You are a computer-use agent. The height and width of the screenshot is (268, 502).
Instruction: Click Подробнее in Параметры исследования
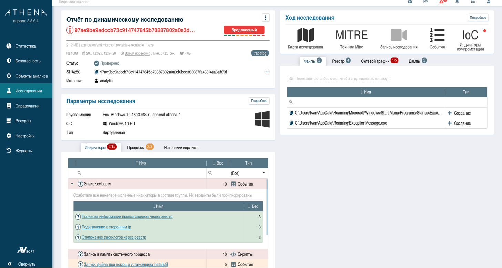tap(259, 101)
